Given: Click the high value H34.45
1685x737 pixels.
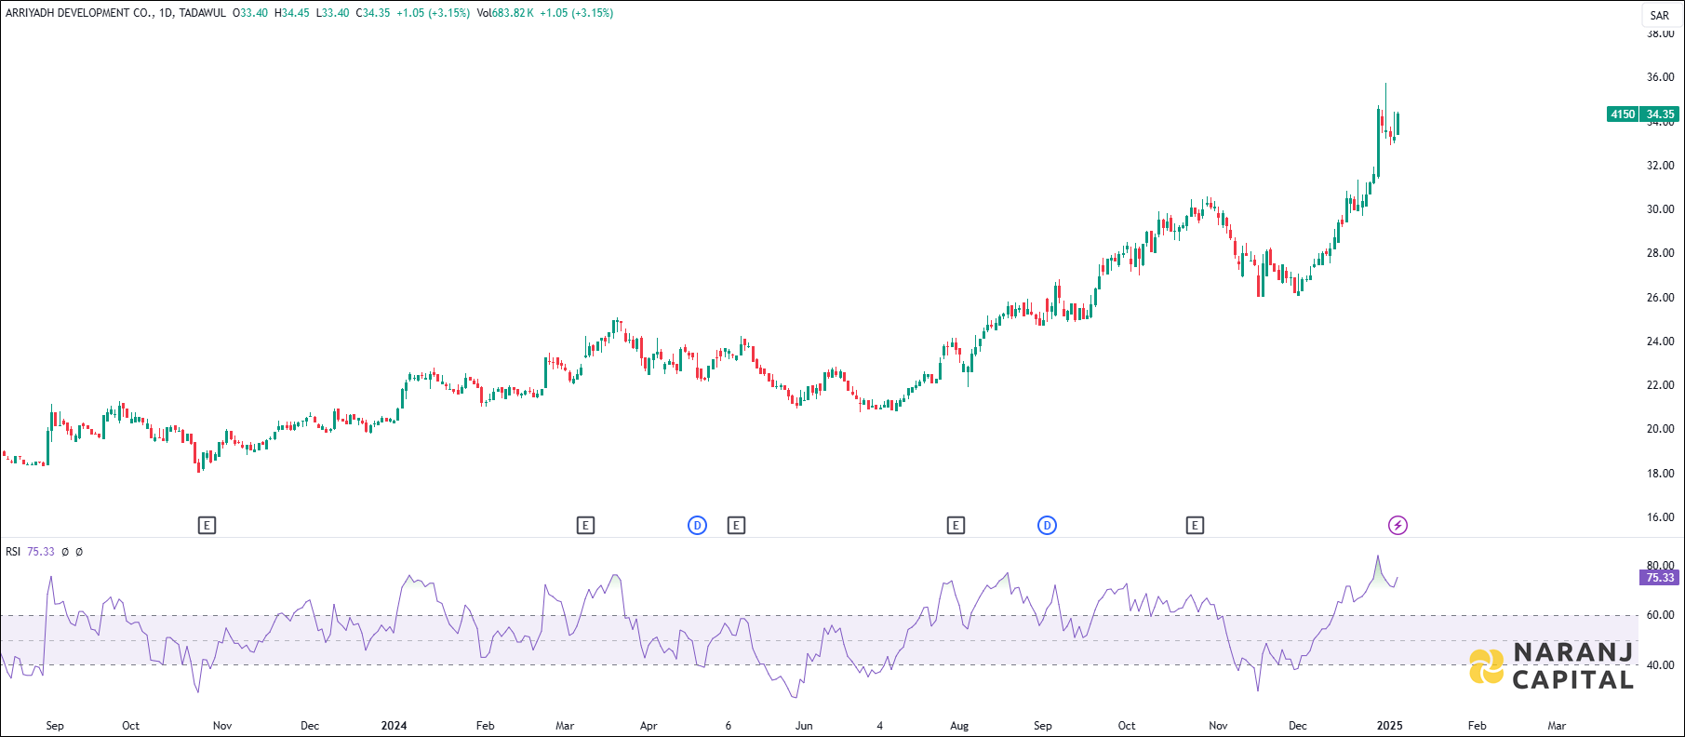Looking at the screenshot, I should (x=291, y=13).
